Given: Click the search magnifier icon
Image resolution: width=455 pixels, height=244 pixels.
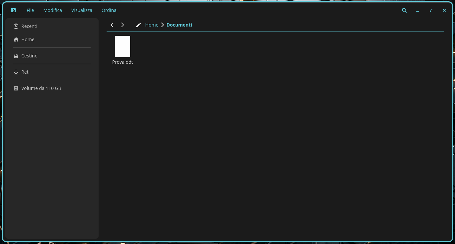Looking at the screenshot, I should click(x=404, y=10).
